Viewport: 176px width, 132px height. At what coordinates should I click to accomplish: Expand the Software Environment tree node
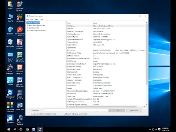pos(28,30)
